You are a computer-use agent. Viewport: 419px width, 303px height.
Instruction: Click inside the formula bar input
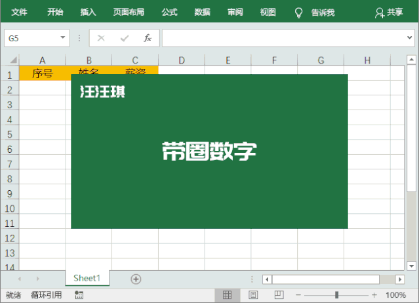(285, 38)
